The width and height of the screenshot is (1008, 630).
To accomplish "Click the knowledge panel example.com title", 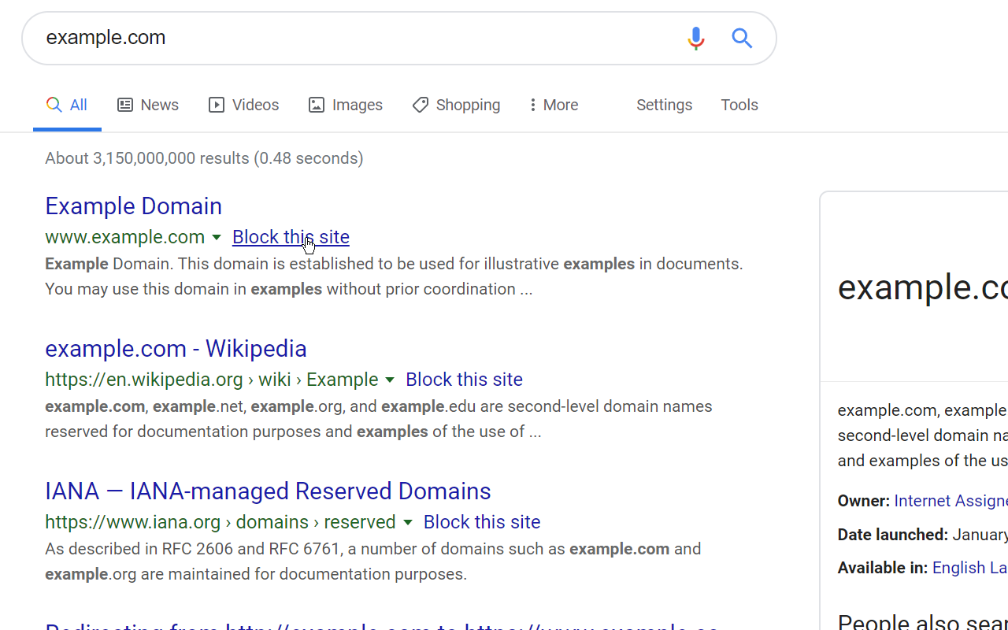I will pos(923,287).
